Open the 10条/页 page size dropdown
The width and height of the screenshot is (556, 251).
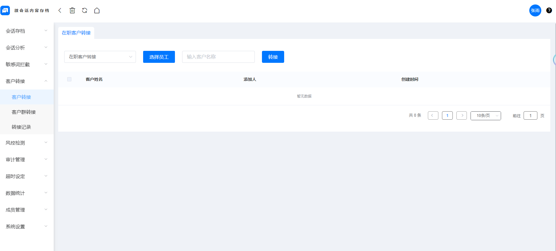coord(485,115)
